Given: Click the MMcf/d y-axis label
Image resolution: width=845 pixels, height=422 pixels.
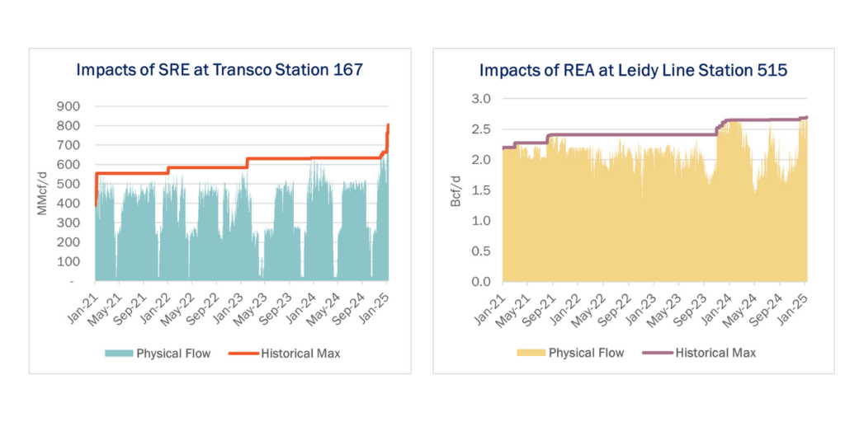Looking at the screenshot, I should click(43, 193).
